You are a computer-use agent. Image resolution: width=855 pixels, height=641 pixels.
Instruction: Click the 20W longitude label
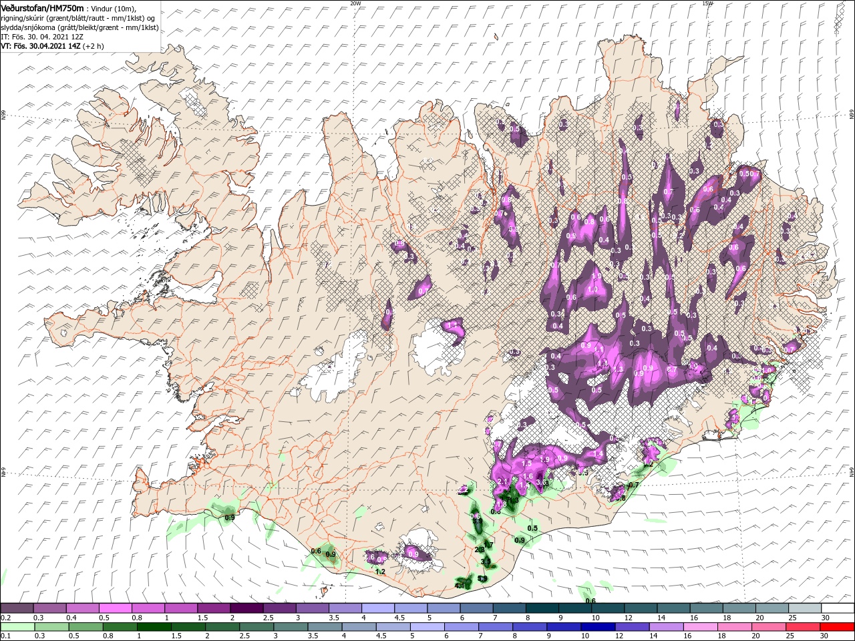tap(355, 3)
